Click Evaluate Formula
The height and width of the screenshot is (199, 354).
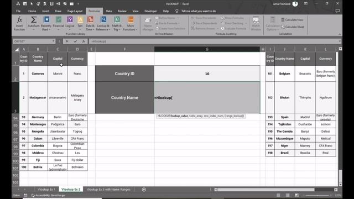(x=233, y=29)
